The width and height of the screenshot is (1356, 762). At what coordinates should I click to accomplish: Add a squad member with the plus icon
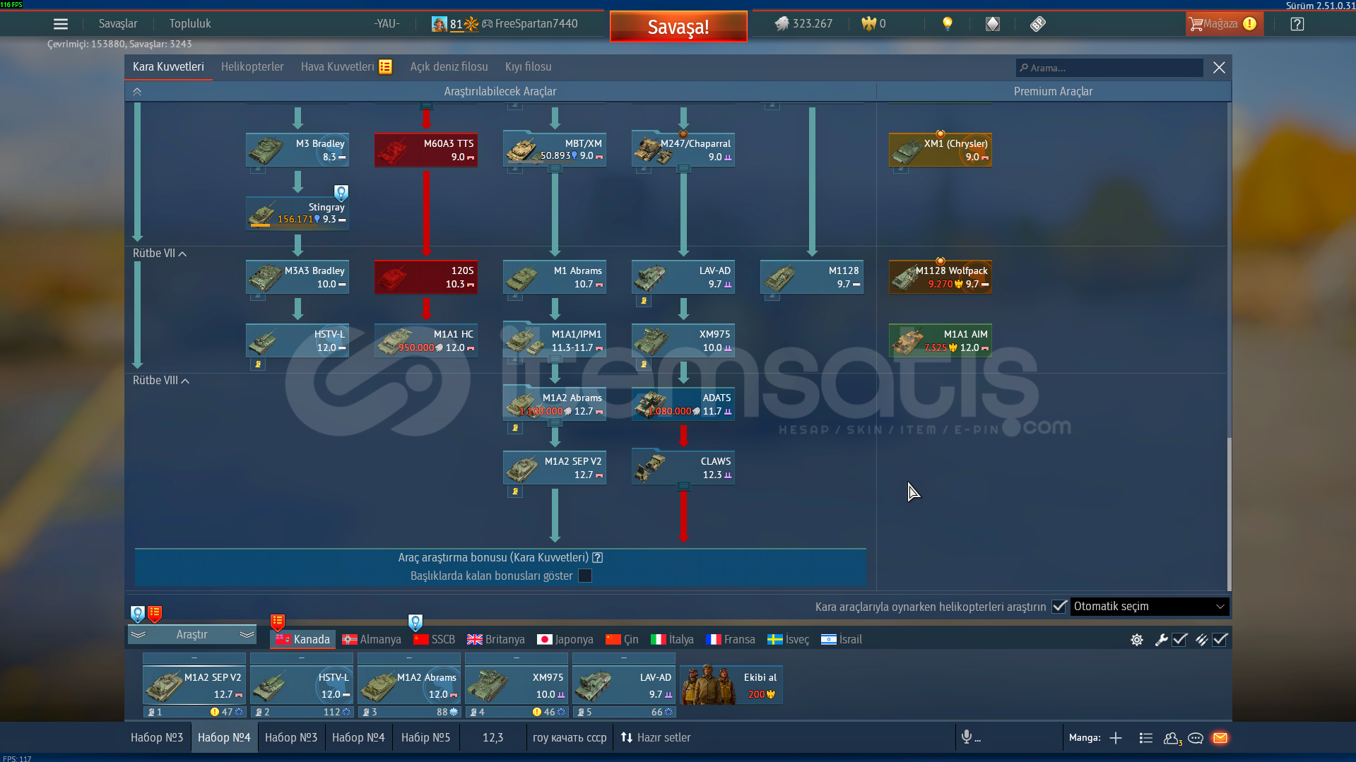1116,738
